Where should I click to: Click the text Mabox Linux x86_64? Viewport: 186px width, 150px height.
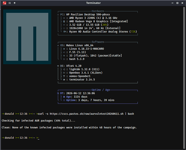[80, 45]
